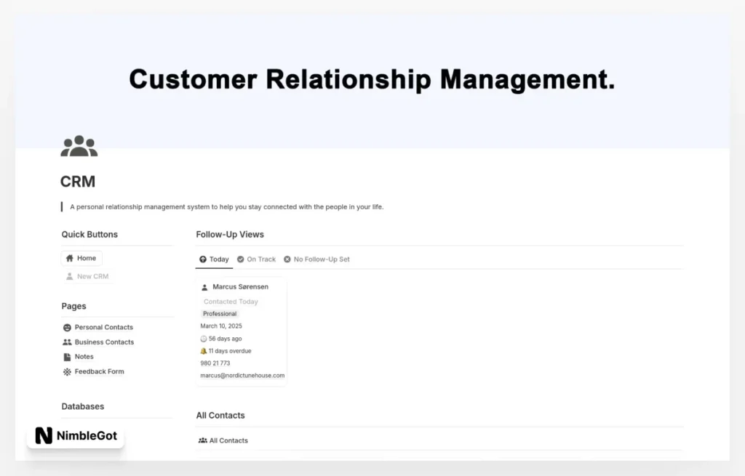Click the NimbleGot logo badge

point(76,435)
